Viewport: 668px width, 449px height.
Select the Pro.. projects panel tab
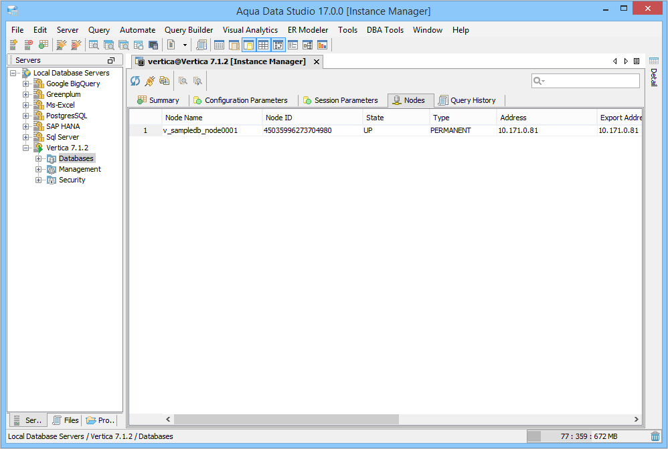click(x=100, y=420)
